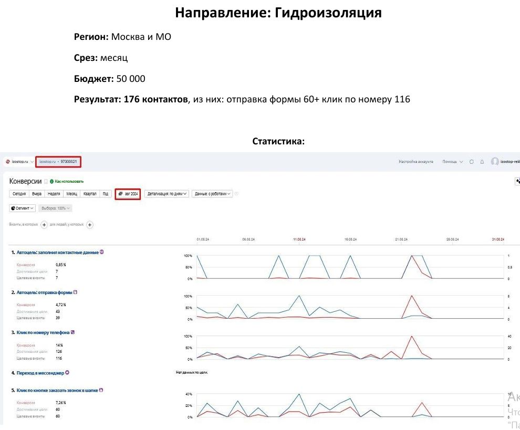Select the Сегодня period tab
The image size is (520, 430).
point(19,194)
